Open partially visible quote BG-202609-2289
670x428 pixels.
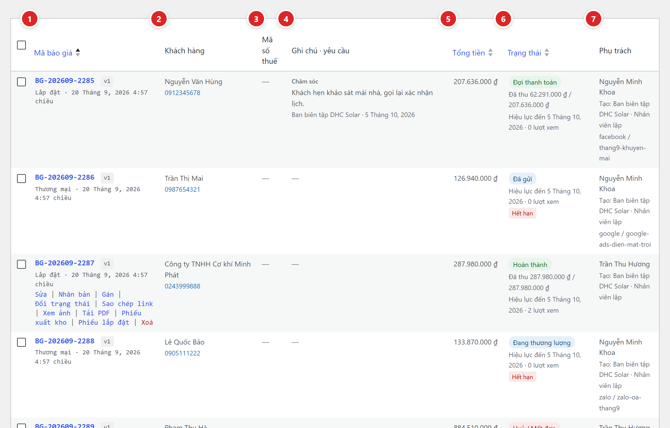[65, 426]
